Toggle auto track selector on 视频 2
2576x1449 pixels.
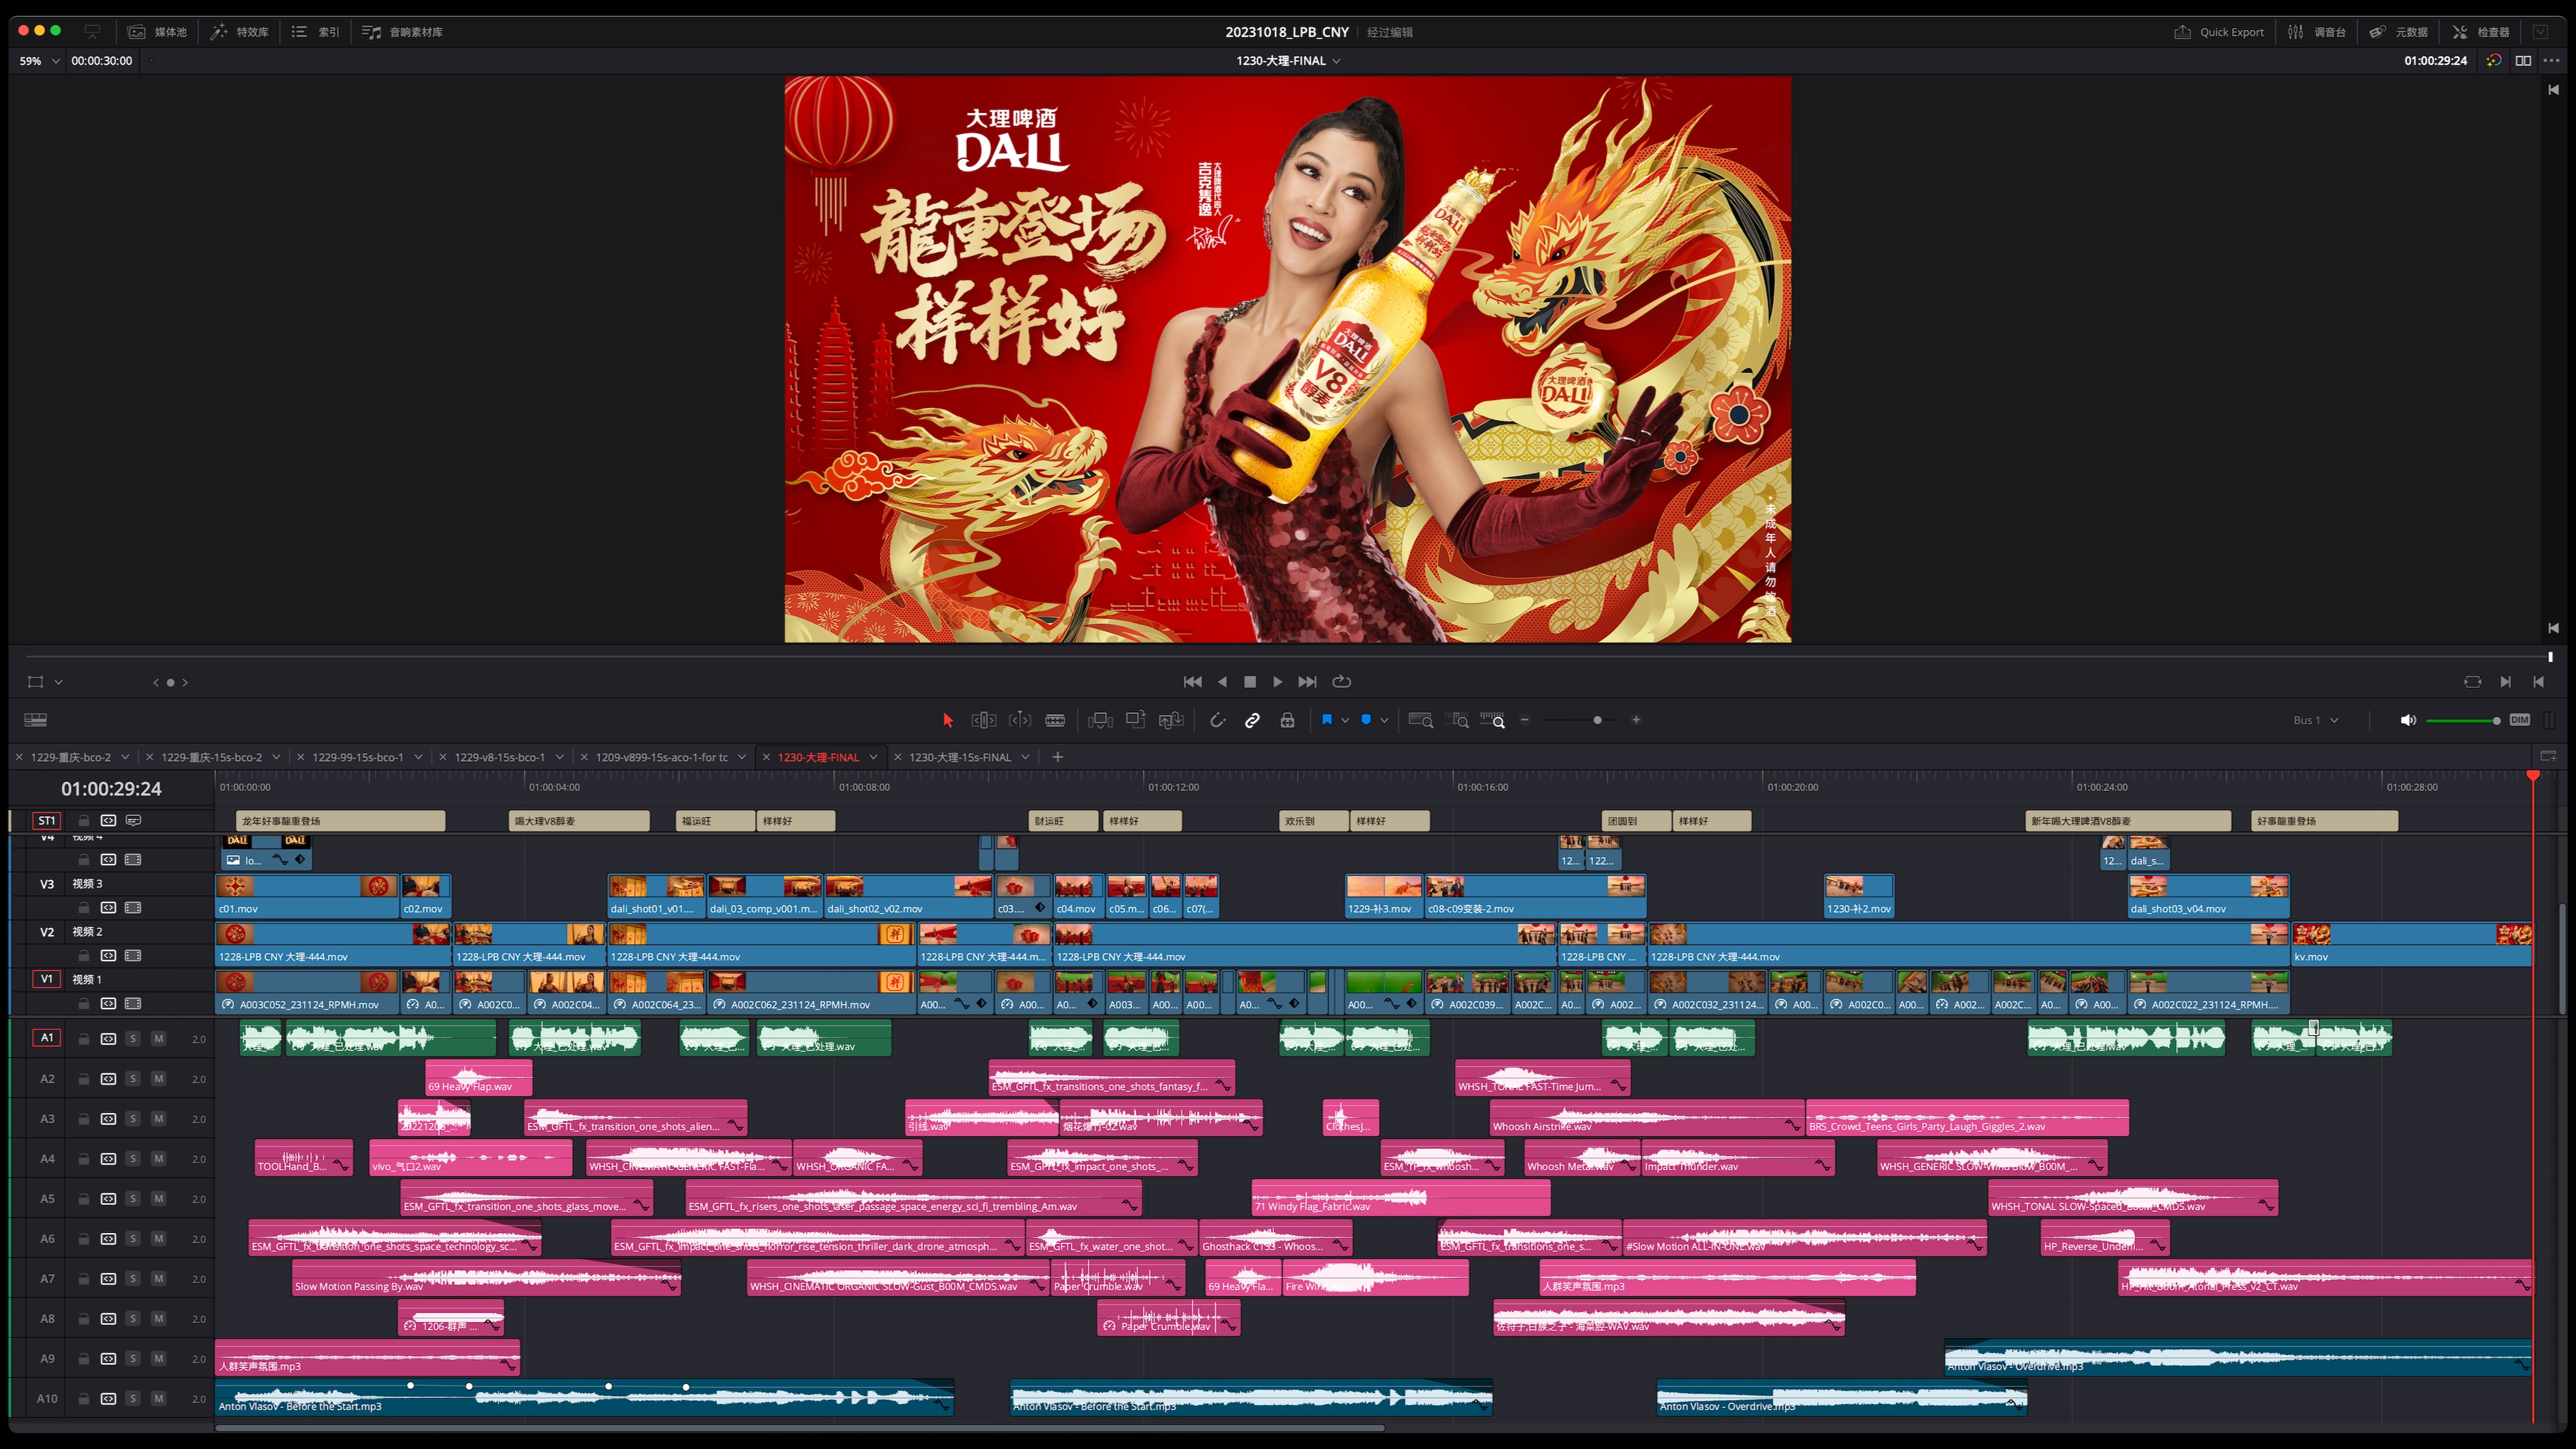pyautogui.click(x=108, y=956)
